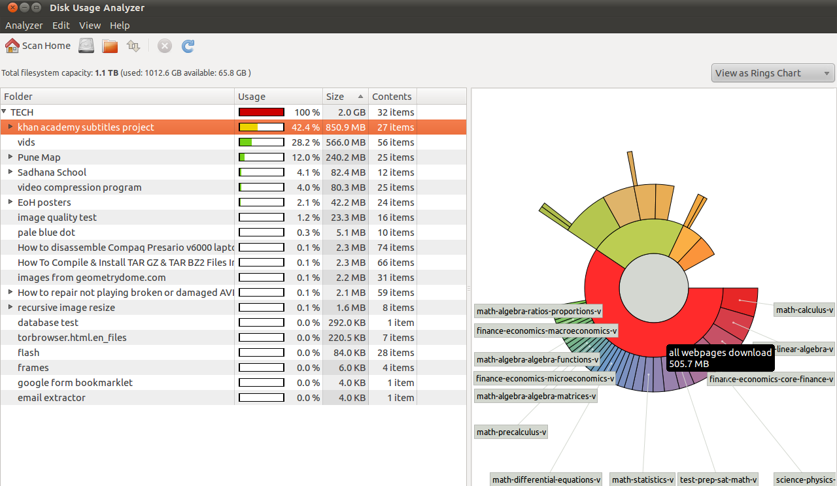
Task: Select the 'flash' folder row
Action: [x=233, y=353]
